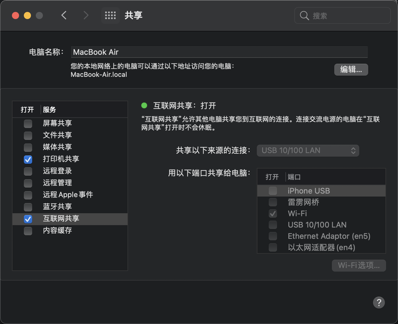The height and width of the screenshot is (324, 398).
Task: Click the yellow minimize window button
Action: pyautogui.click(x=27, y=15)
